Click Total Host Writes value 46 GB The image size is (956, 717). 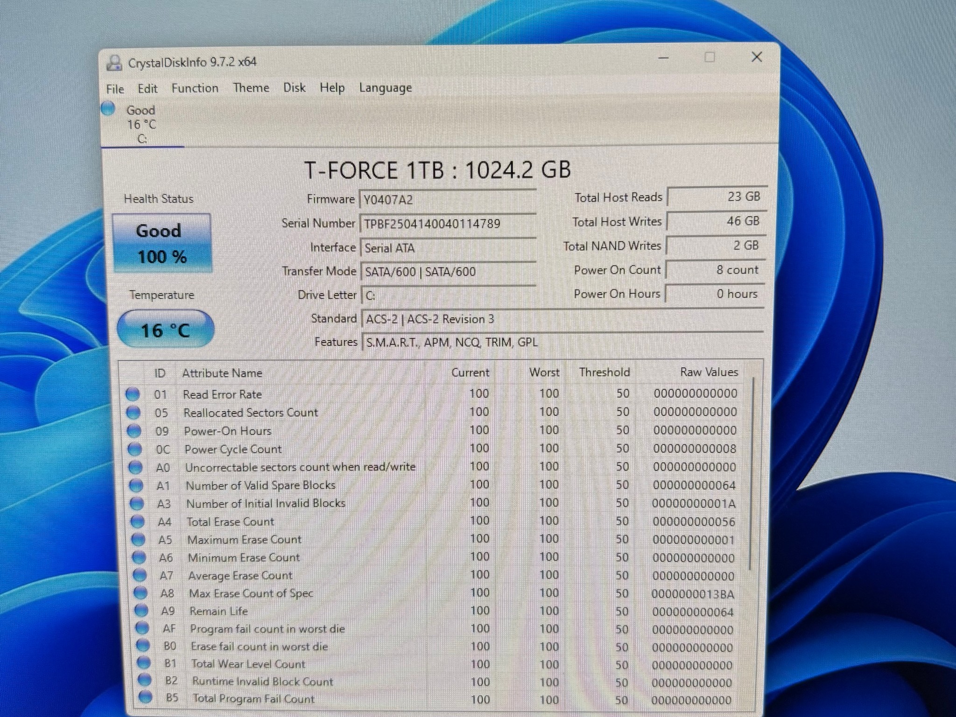pos(716,221)
